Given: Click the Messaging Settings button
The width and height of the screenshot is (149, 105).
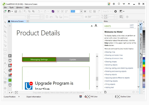Looking at the screenshot, I should (39, 59).
